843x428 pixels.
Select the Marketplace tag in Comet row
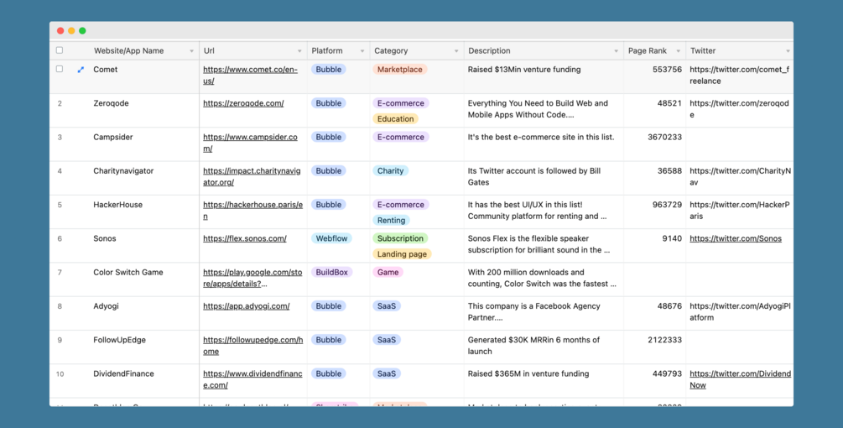(x=399, y=70)
